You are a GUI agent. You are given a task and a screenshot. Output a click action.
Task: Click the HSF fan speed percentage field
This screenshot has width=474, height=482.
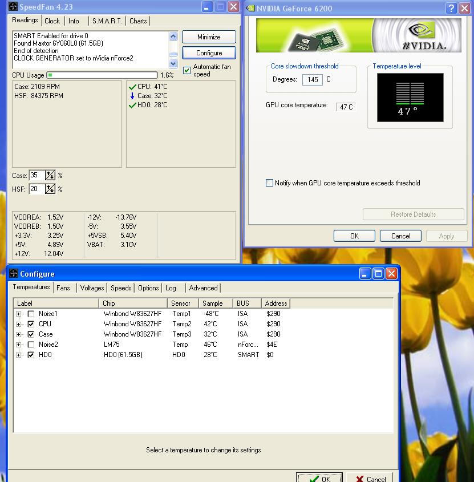click(37, 189)
